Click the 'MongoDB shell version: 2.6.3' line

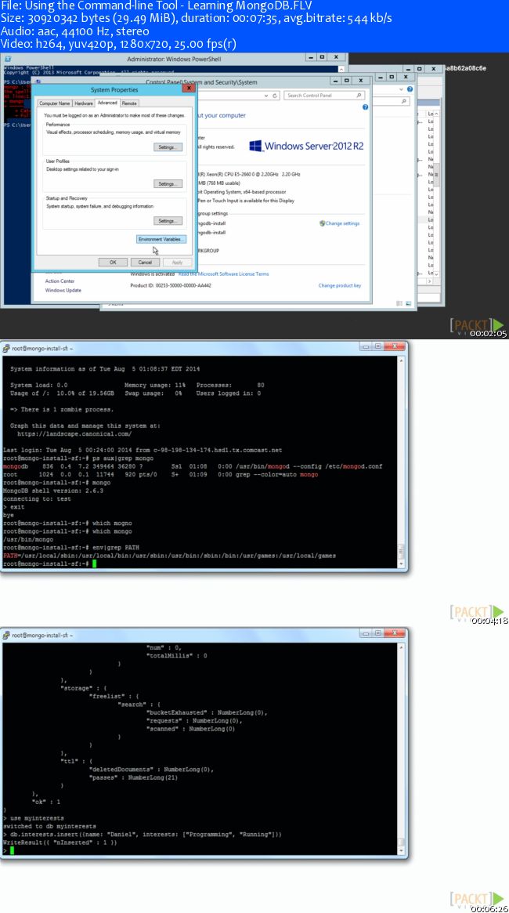[53, 491]
